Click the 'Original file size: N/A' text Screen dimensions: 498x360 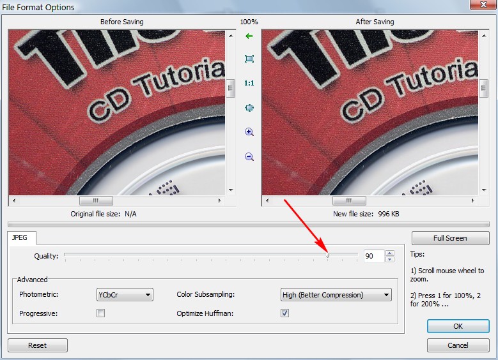[x=103, y=214]
